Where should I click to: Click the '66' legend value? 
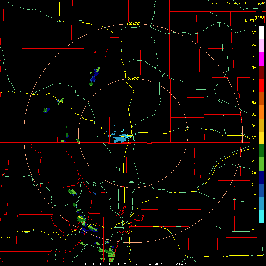[254, 33]
